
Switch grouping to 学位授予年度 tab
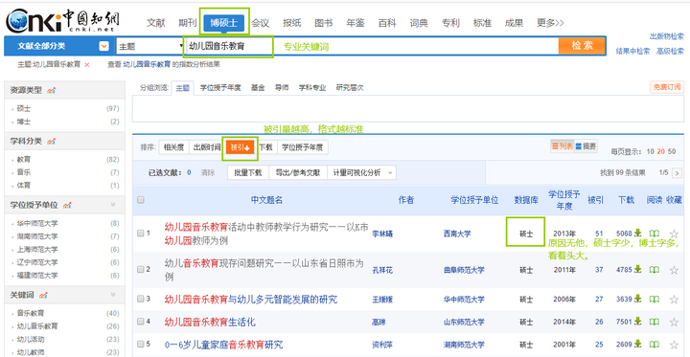point(220,87)
